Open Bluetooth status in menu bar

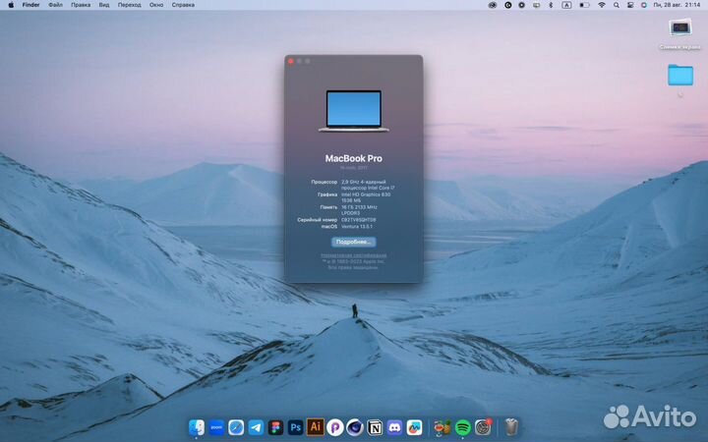[x=551, y=5]
